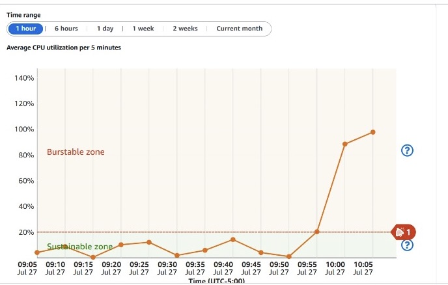Click the 10:00 data point near 88%

click(x=344, y=144)
